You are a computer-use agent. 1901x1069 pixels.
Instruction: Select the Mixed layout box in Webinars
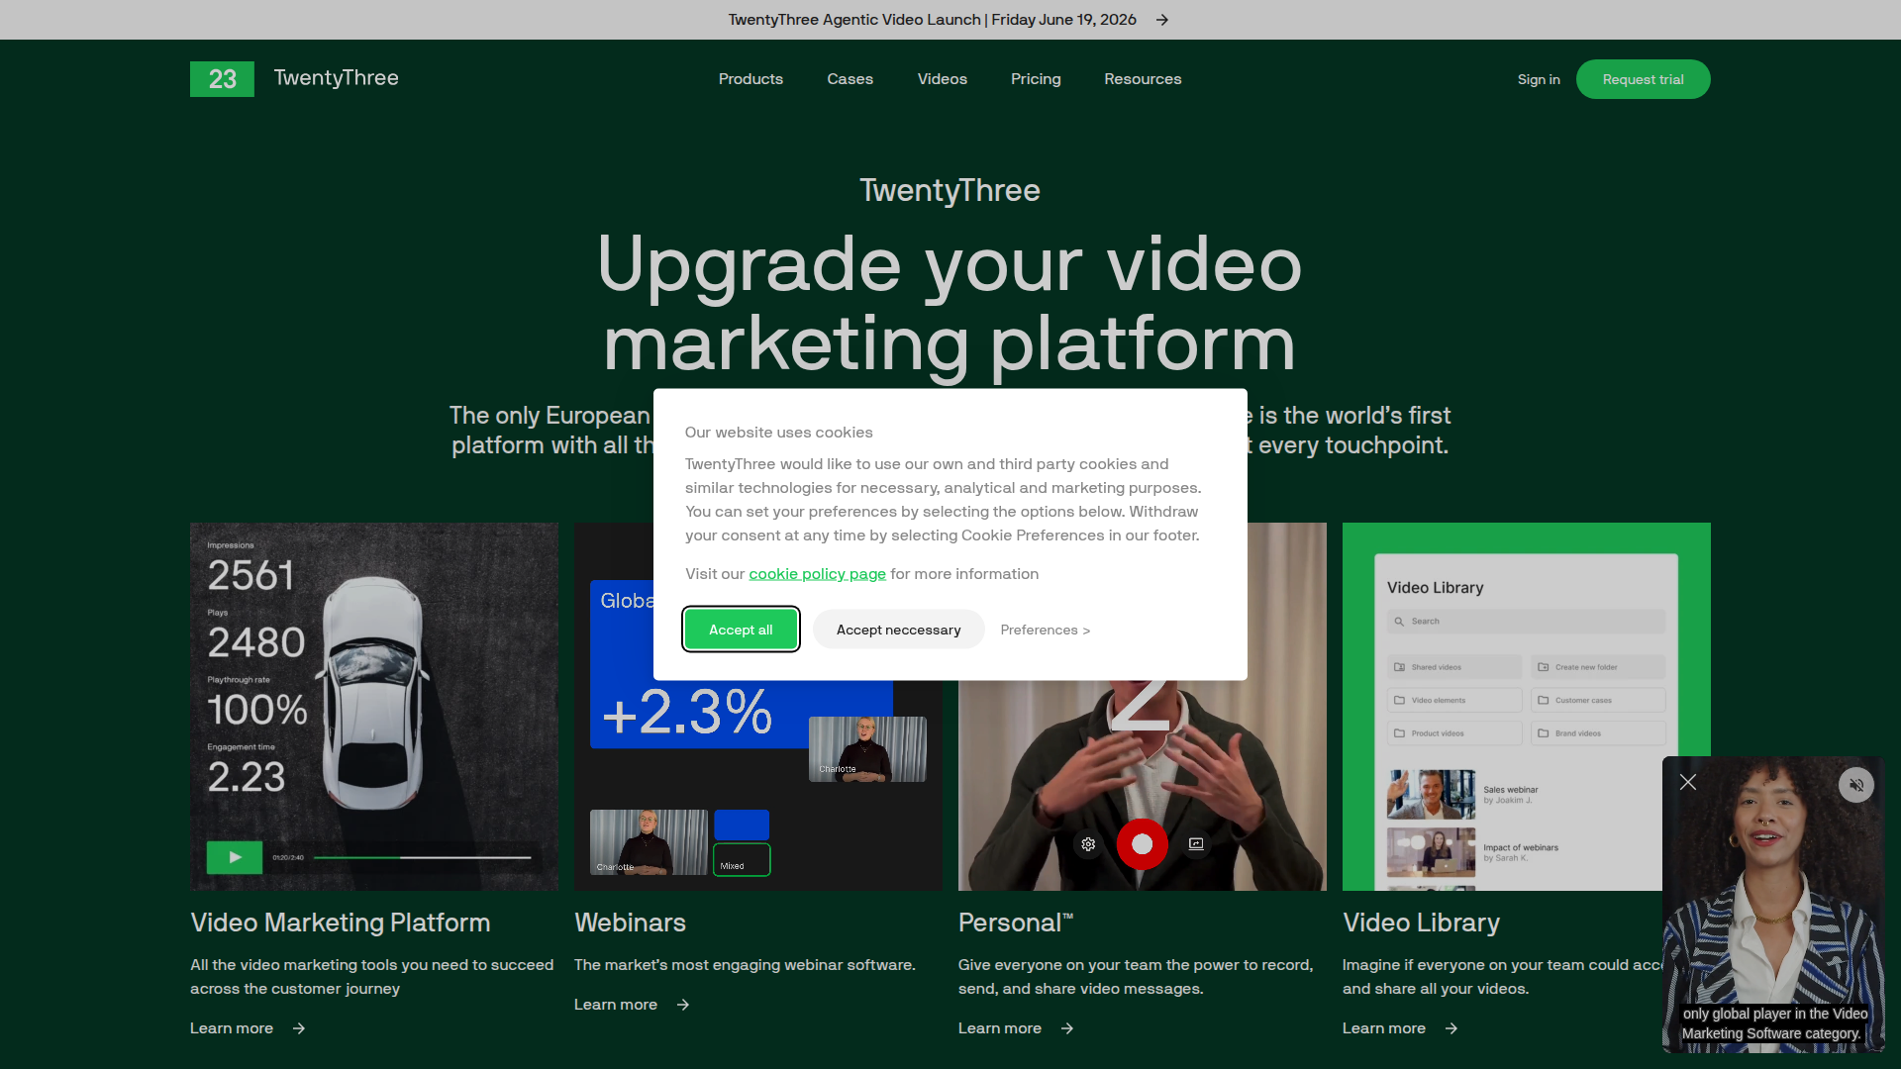pos(742,860)
